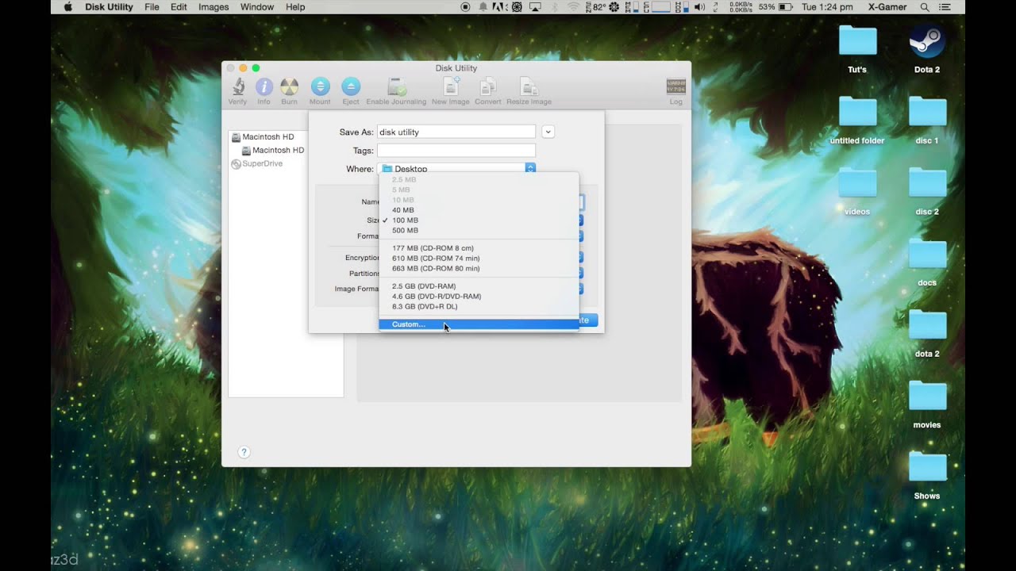The width and height of the screenshot is (1016, 571).
Task: Select the top Macintosh HD disk
Action: click(x=263, y=136)
